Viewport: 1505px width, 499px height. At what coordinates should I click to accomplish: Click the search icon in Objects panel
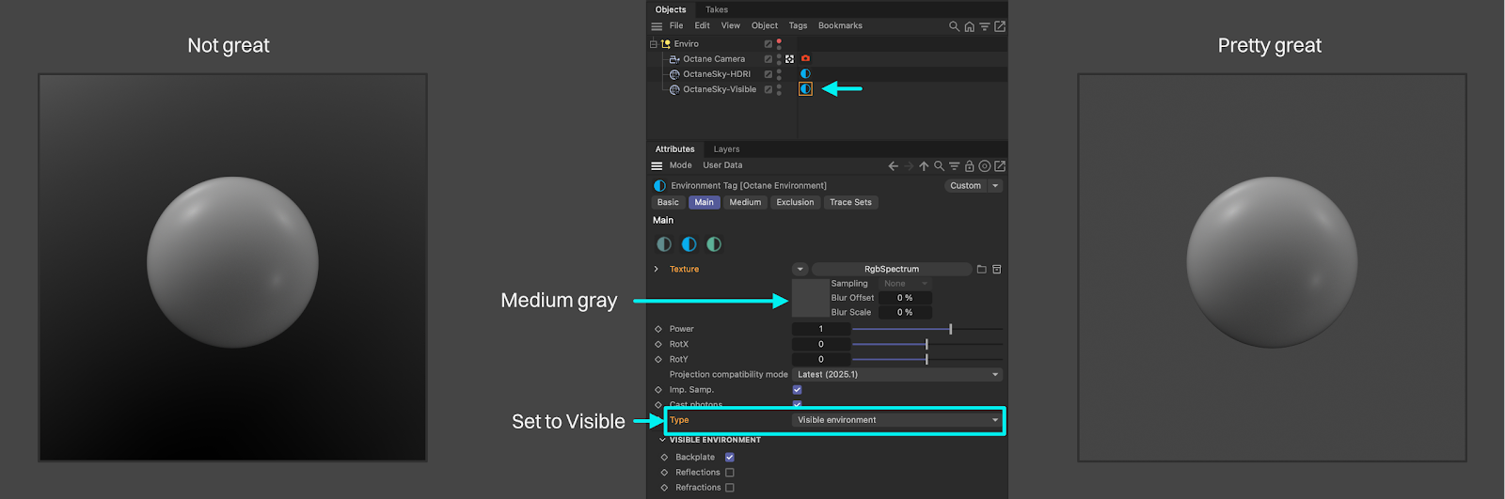pos(954,26)
